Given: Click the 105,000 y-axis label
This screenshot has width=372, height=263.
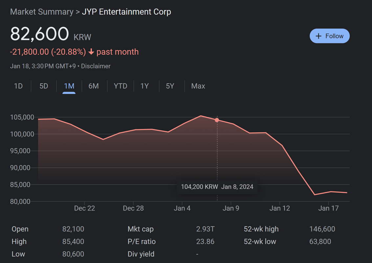Looking at the screenshot, I should coord(22,117).
